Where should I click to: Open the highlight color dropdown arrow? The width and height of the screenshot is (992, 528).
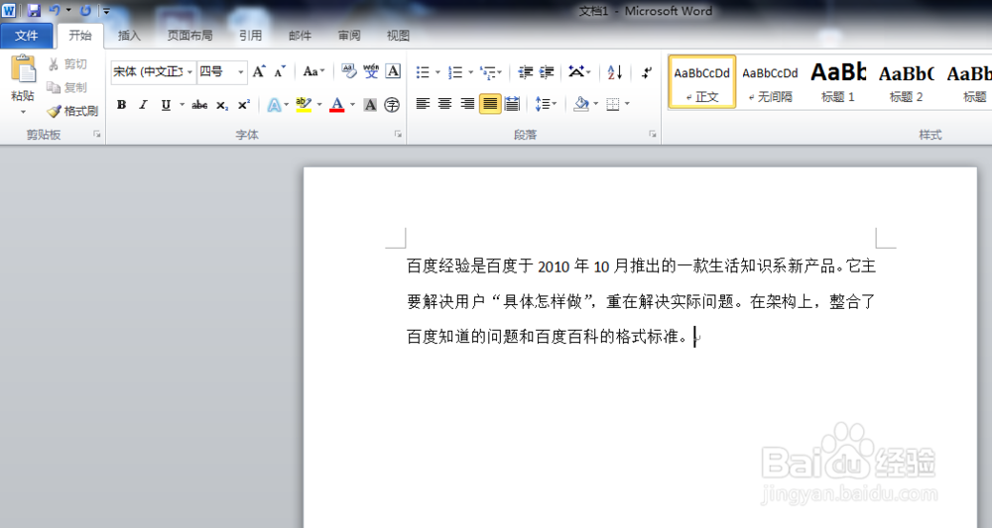(319, 105)
